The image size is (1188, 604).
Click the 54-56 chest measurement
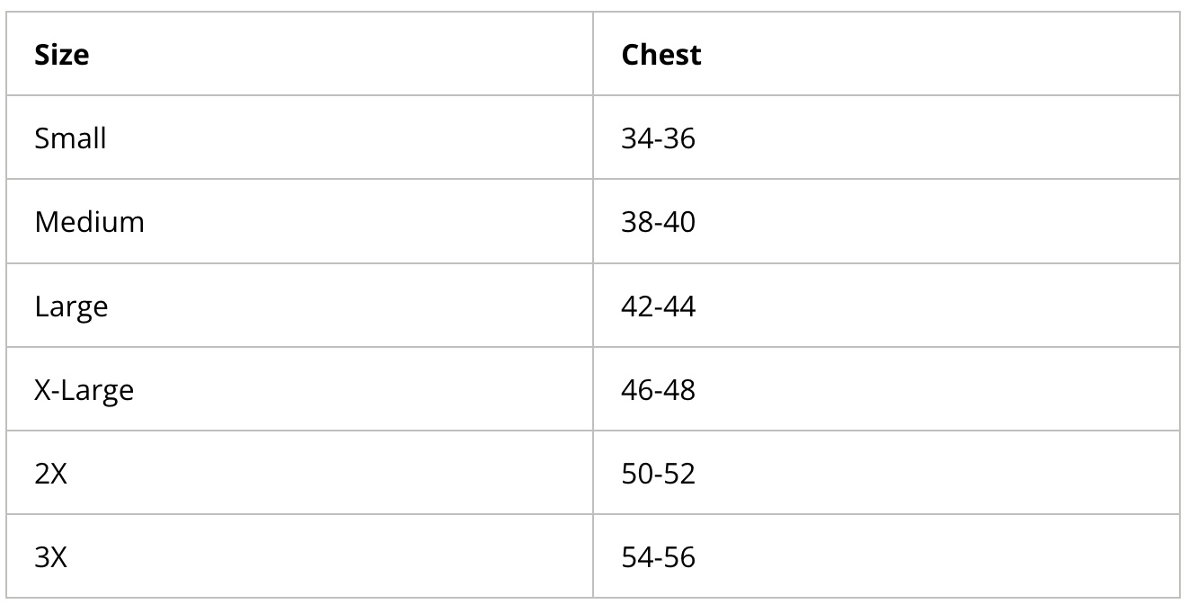point(658,557)
